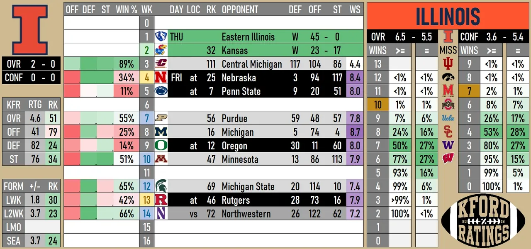531x249 pixels.
Task: Click the Ohio State logo in the MISS column
Action: click(x=448, y=105)
